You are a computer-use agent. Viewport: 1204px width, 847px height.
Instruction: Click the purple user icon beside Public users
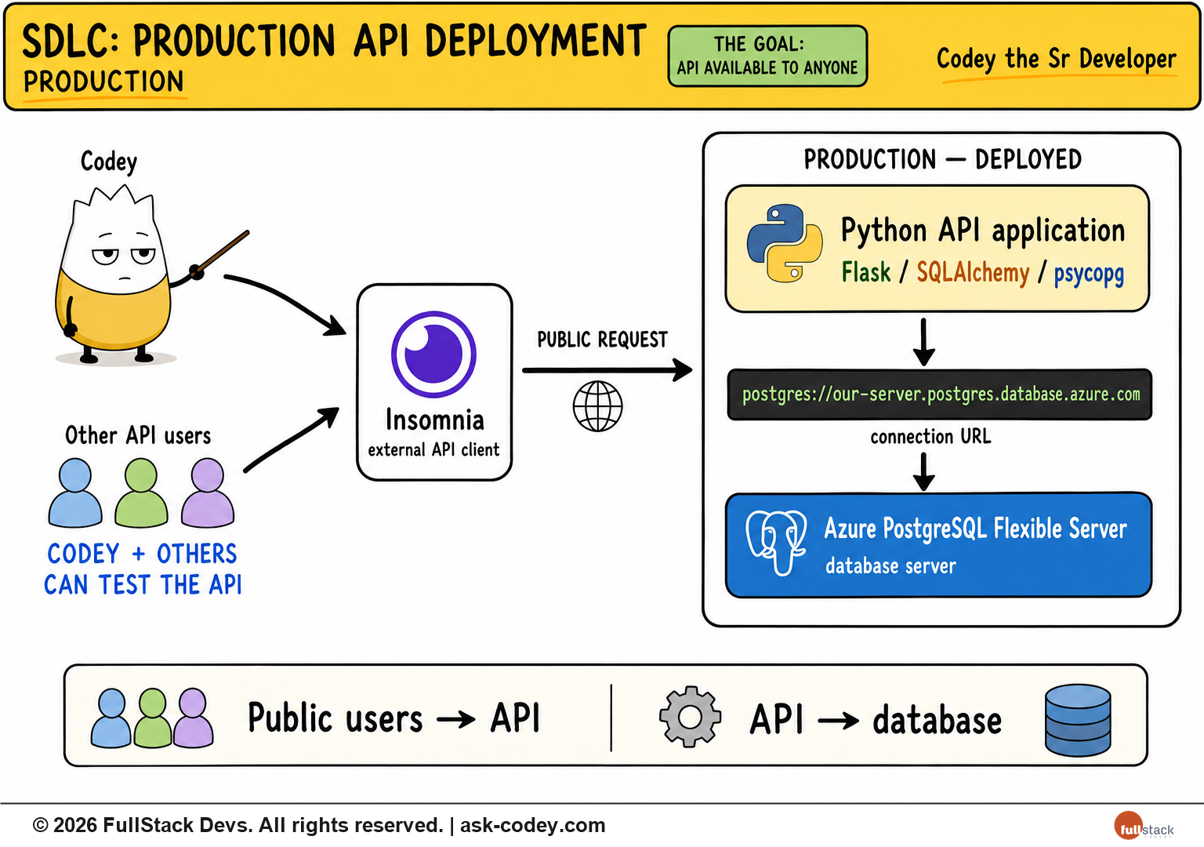click(193, 718)
